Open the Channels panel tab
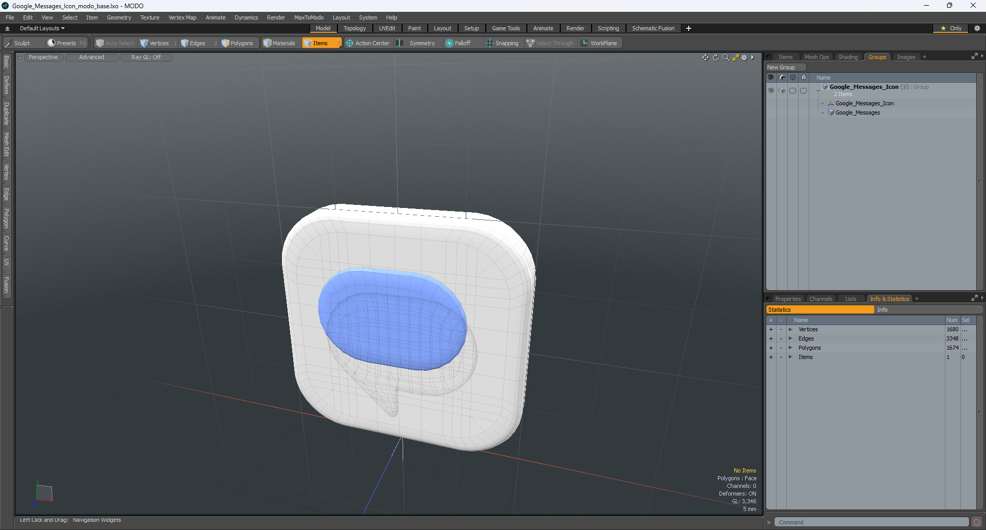 [x=821, y=299]
